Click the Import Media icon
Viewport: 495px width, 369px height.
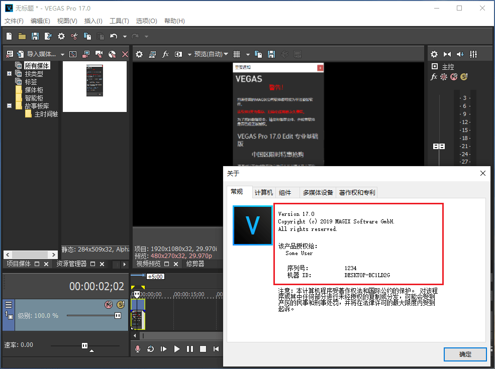(20, 54)
